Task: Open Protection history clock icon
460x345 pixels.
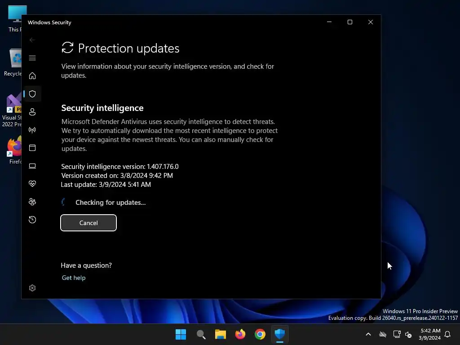Action: point(32,220)
